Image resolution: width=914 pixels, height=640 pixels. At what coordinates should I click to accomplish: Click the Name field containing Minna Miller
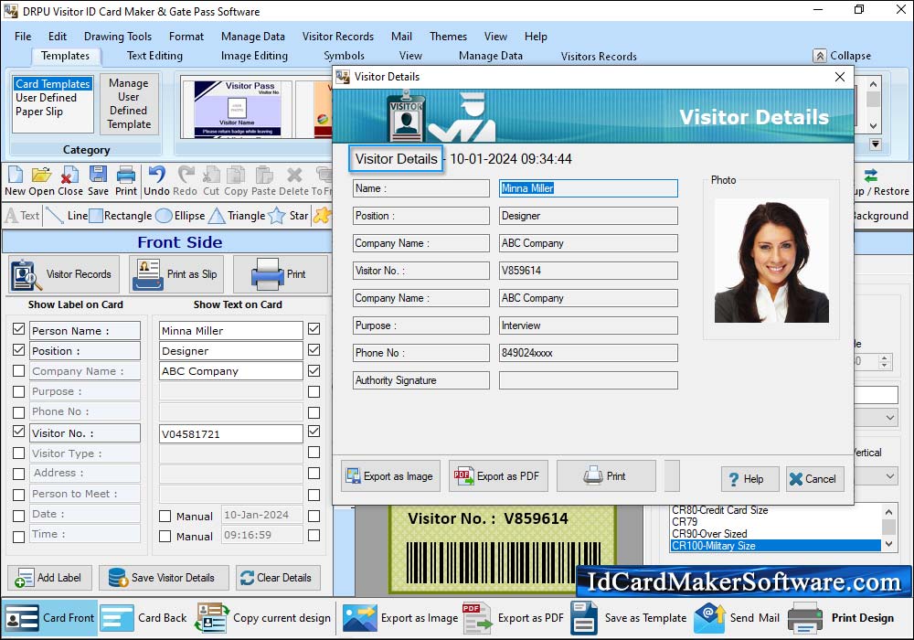coord(588,188)
